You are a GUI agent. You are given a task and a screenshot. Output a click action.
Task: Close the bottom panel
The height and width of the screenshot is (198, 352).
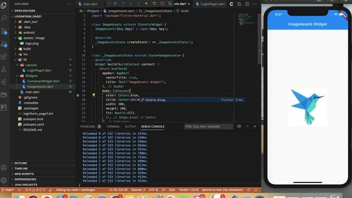coord(255,127)
